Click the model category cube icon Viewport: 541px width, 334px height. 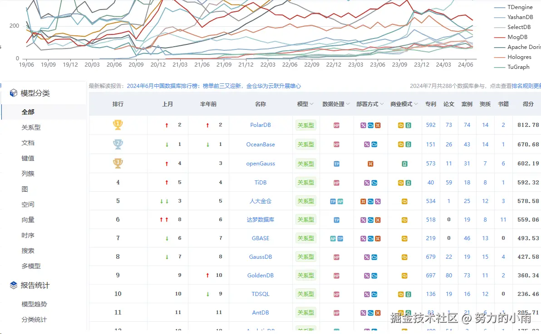tap(14, 93)
